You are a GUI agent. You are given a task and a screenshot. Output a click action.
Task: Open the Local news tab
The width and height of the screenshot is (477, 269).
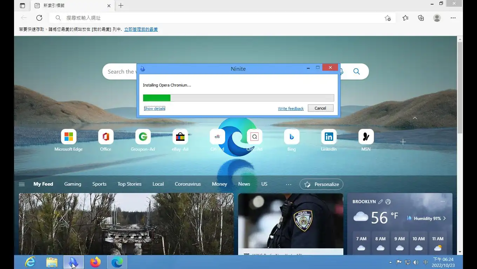[158, 184]
